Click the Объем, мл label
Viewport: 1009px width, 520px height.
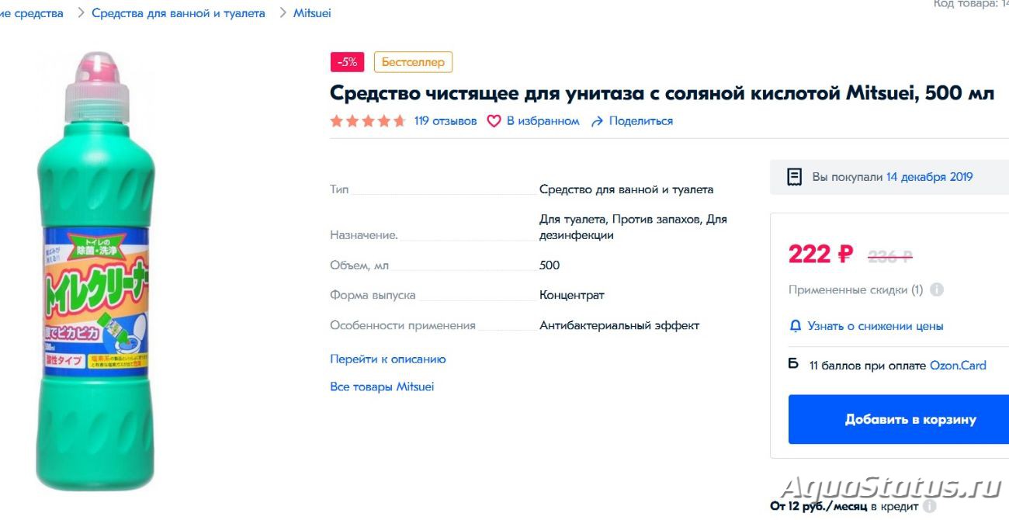pos(359,265)
